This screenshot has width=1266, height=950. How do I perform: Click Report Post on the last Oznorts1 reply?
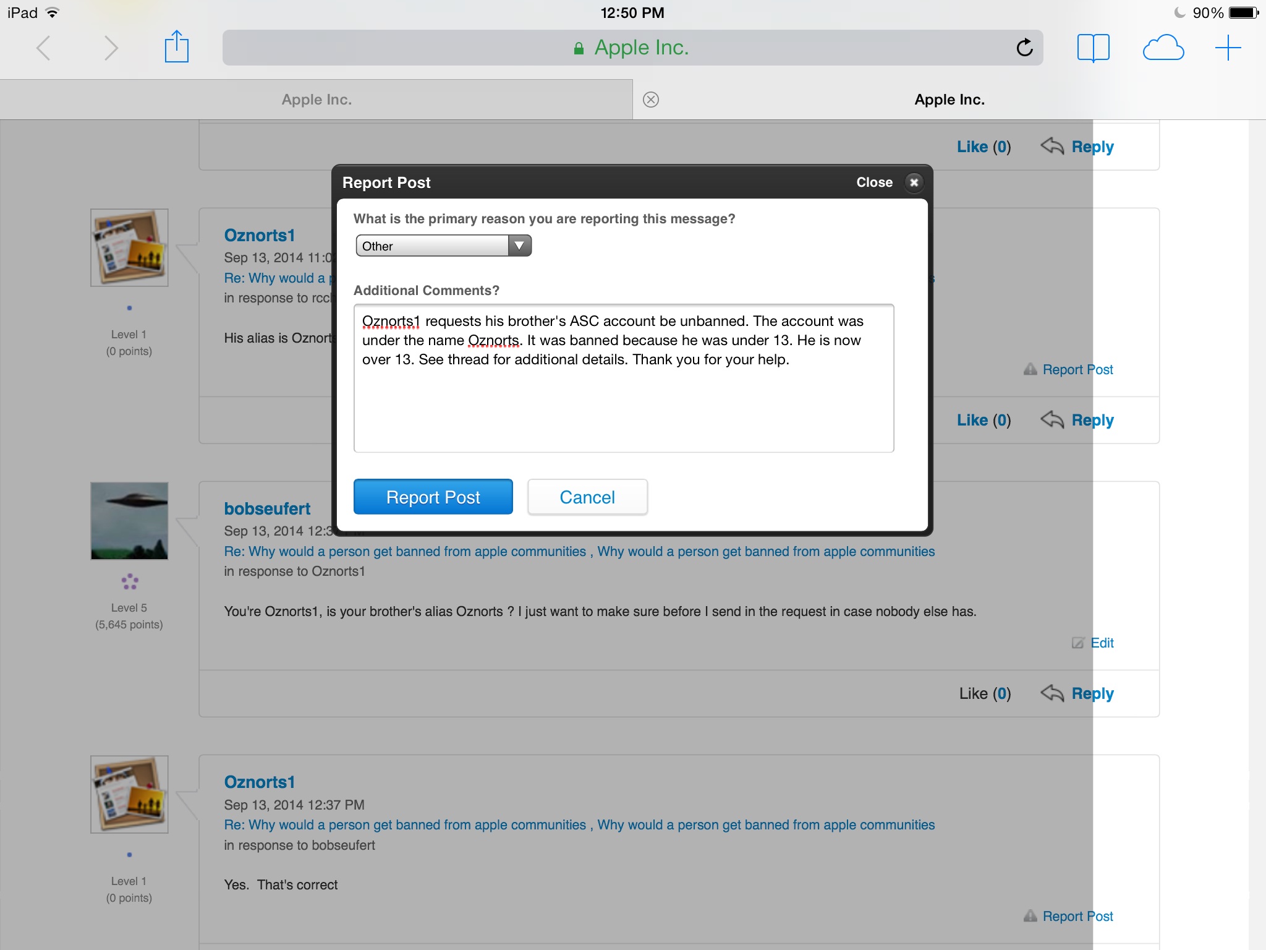click(1077, 916)
